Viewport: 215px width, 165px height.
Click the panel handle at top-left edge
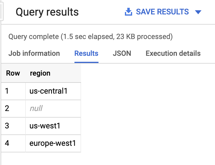click(x=2, y=11)
